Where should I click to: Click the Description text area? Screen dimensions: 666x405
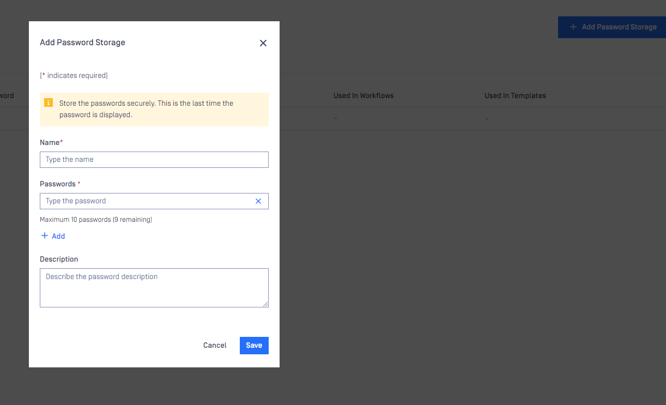(154, 288)
